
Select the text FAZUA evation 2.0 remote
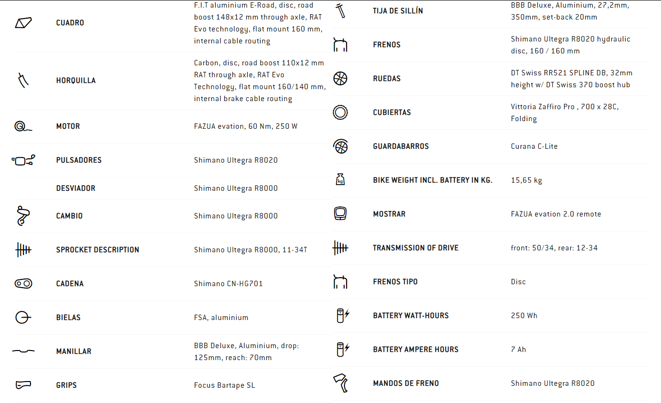click(x=556, y=214)
